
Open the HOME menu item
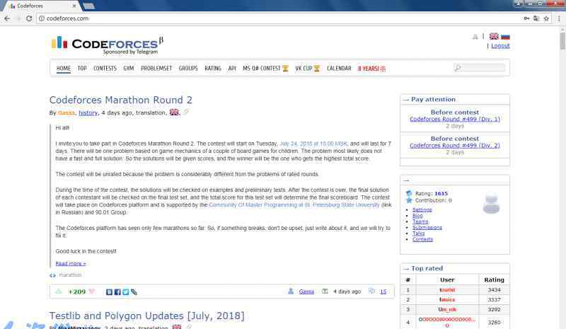64,68
